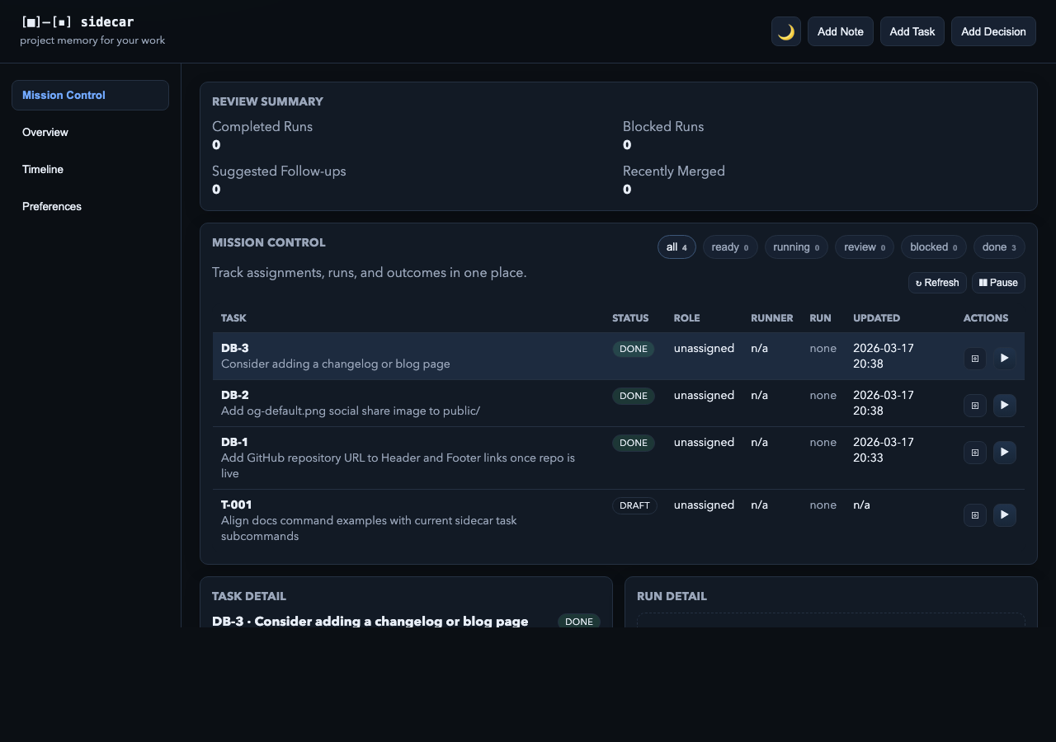
Task: Click the T-001 task title
Action: pyautogui.click(x=237, y=505)
